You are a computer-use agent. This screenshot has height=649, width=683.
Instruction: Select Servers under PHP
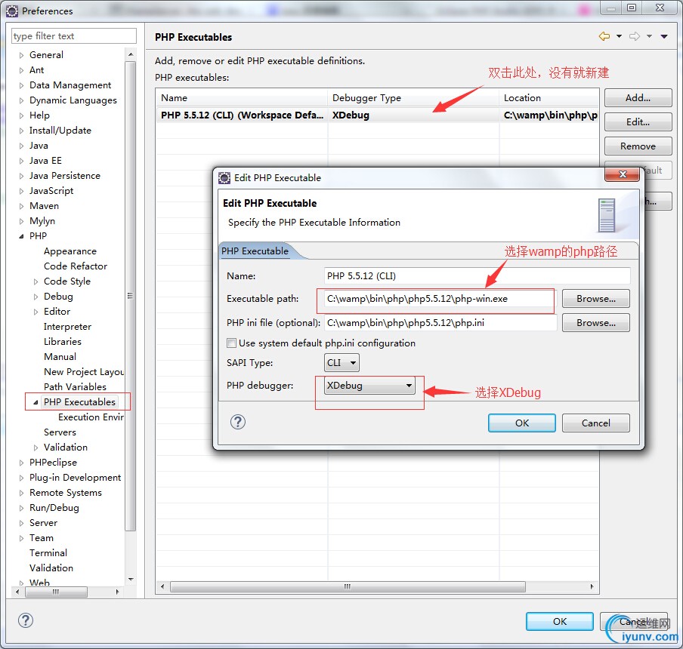click(60, 432)
